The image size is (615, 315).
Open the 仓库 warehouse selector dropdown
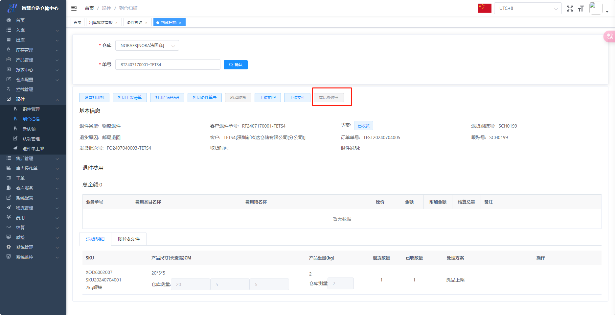point(147,45)
